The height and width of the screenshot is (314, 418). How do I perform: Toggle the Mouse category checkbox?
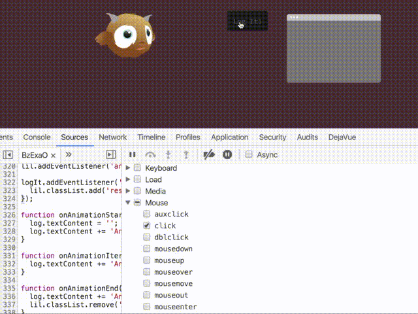[x=137, y=202]
